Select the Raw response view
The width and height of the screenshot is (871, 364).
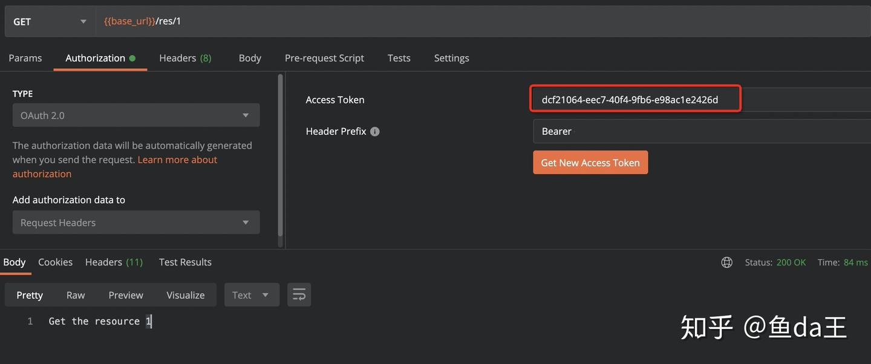pos(75,294)
